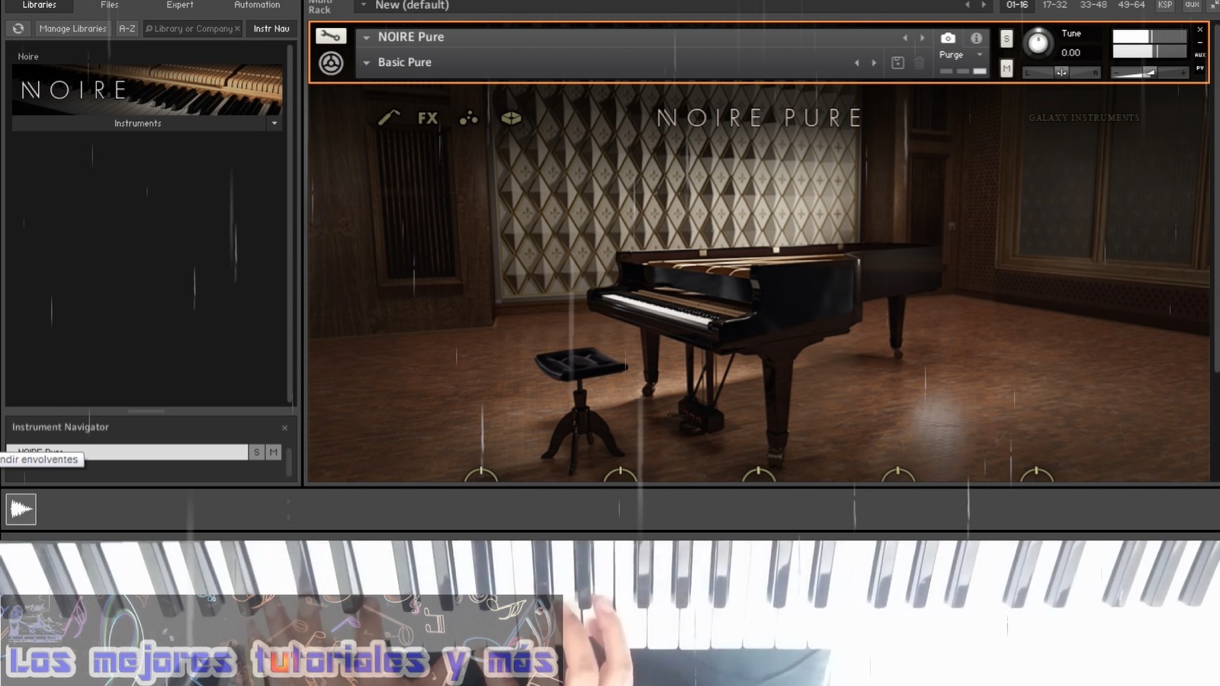
Task: Delete the Basic Pure snapshot
Action: [920, 63]
